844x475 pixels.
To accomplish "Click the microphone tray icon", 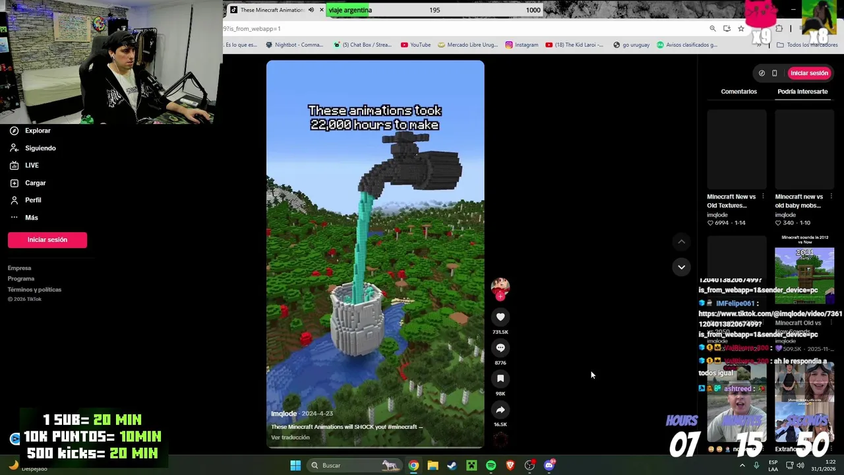I will coord(756,465).
